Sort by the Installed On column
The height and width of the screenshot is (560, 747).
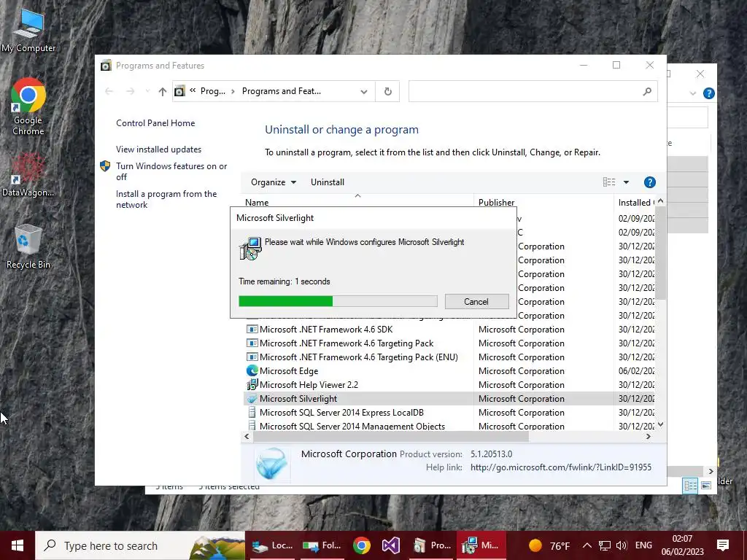click(x=635, y=203)
